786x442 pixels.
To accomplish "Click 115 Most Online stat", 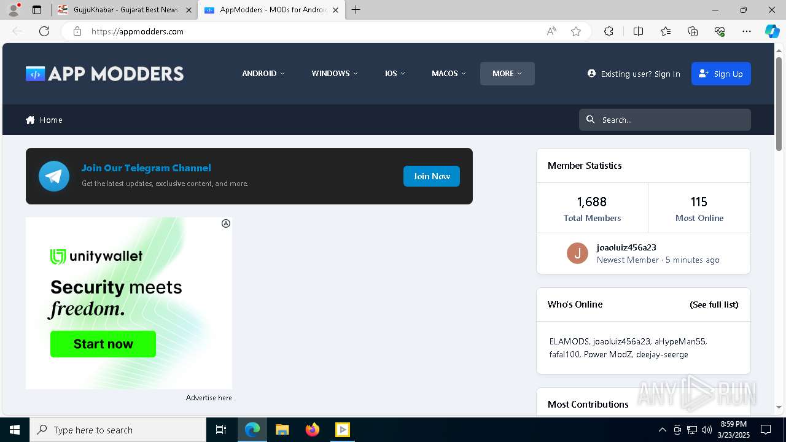I will point(699,208).
